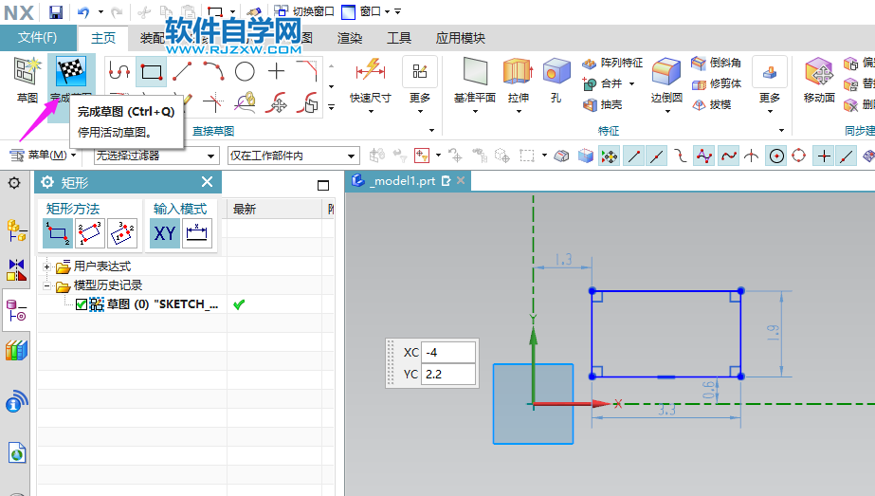875x496 pixels.
Task: Click the Finish Sketch checkered flag icon
Action: pos(71,72)
